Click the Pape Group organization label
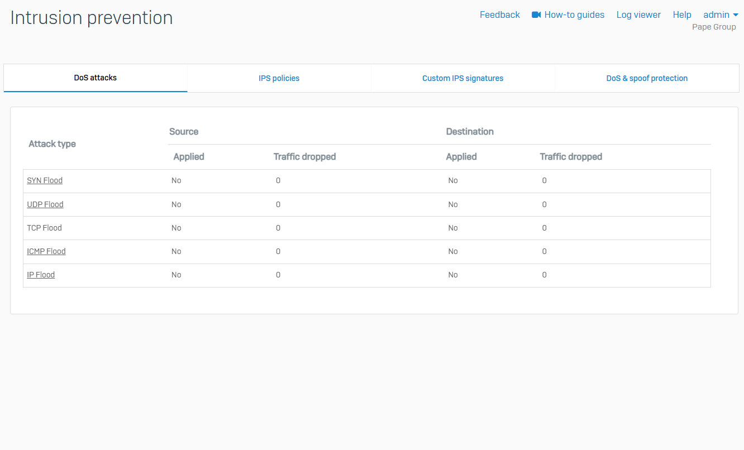This screenshot has width=744, height=450. pos(714,27)
